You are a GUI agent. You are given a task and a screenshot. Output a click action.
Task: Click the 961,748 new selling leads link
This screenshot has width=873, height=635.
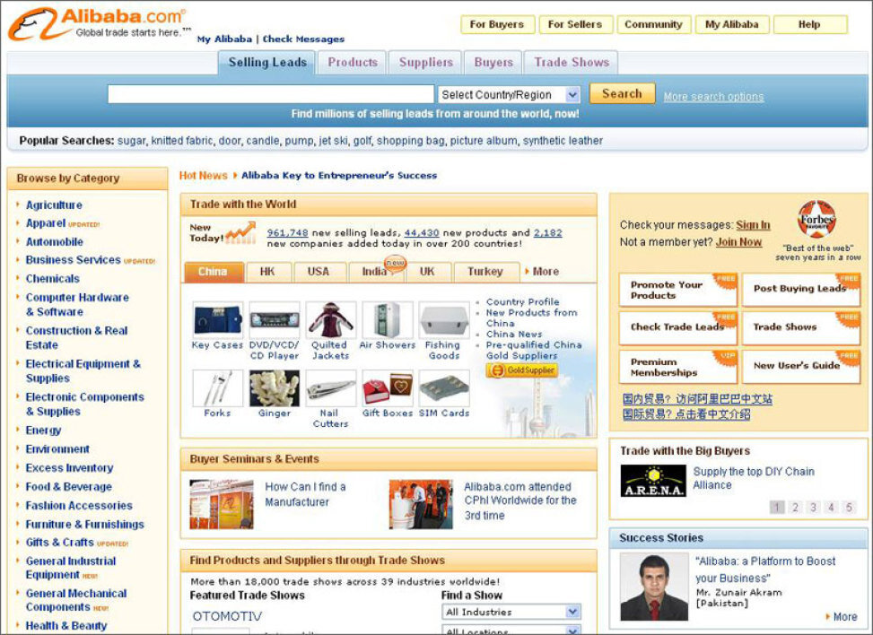(287, 232)
